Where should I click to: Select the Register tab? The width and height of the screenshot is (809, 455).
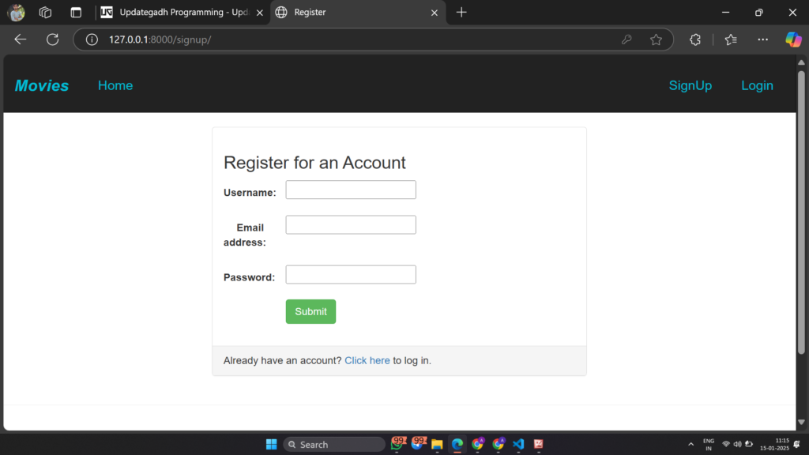click(x=357, y=13)
